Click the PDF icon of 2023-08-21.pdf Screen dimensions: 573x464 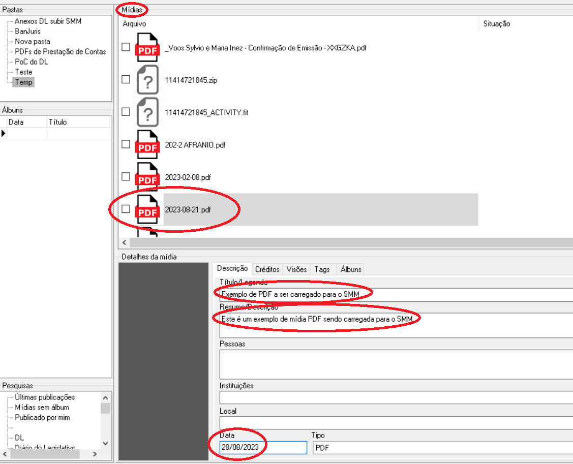[x=147, y=209]
